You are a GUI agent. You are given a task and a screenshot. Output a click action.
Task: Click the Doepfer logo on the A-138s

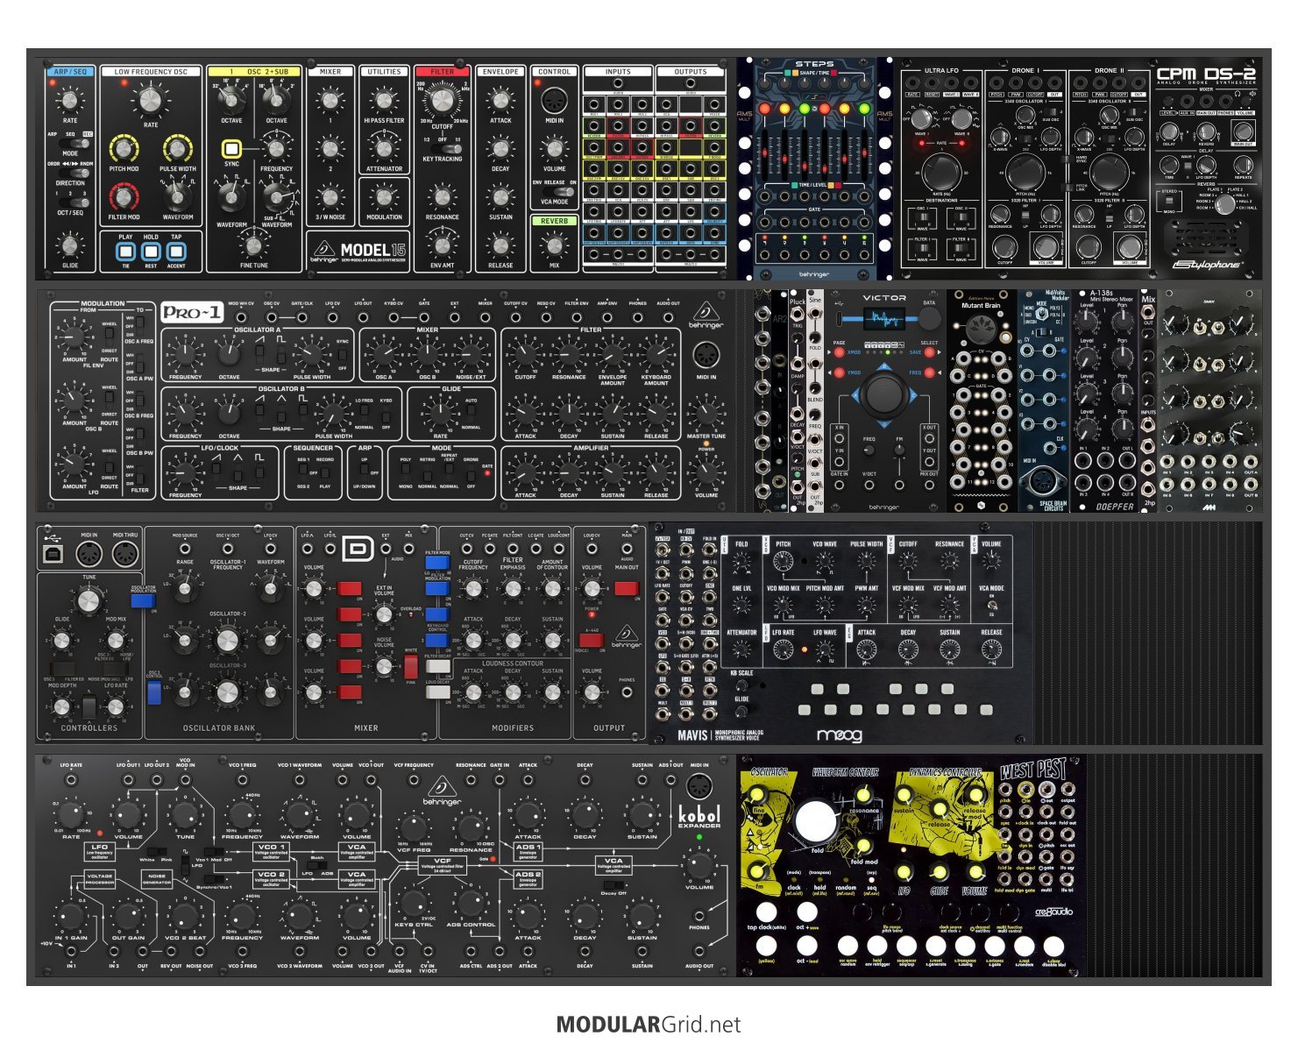pos(1114,506)
